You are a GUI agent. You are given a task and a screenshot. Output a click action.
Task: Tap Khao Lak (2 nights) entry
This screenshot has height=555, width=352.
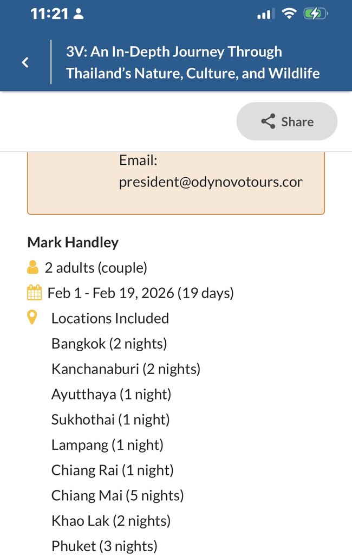click(111, 521)
